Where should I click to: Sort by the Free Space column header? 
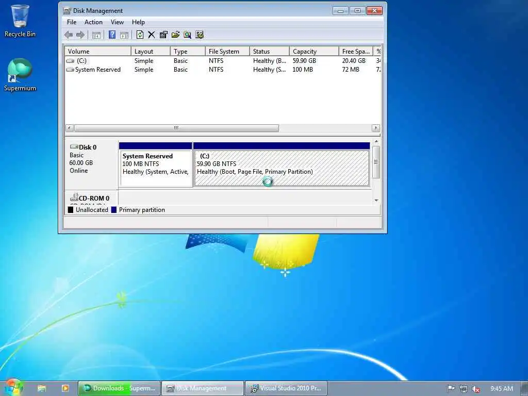coord(356,51)
